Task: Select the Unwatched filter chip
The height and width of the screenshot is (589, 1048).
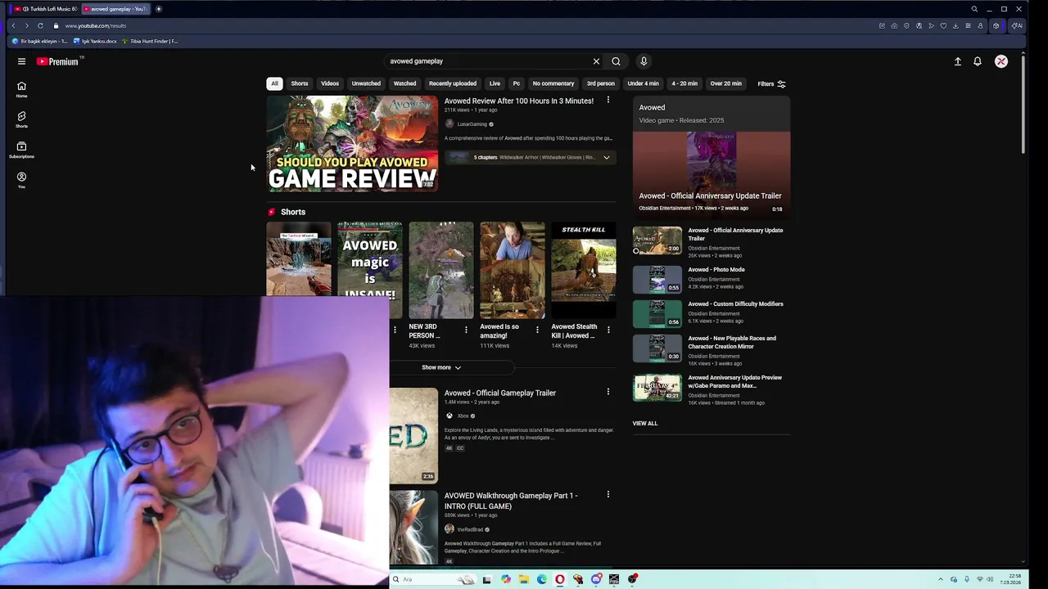Action: [x=366, y=83]
